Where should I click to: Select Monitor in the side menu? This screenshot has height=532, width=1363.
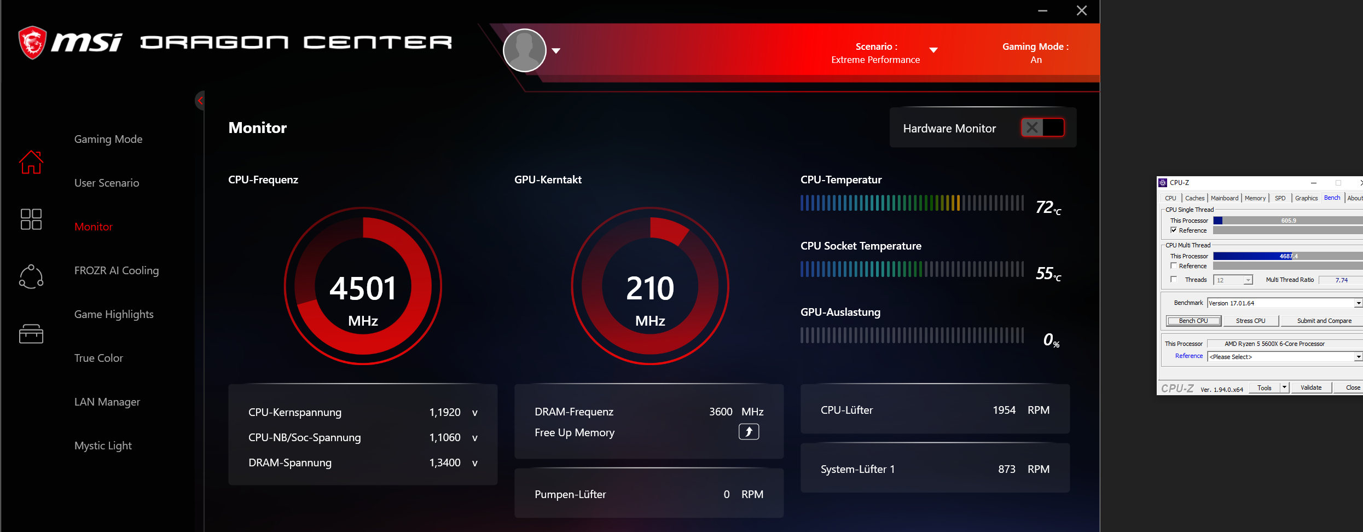(x=94, y=227)
